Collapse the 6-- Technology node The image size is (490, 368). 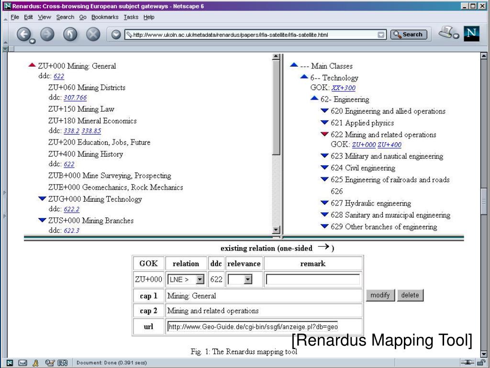(304, 77)
